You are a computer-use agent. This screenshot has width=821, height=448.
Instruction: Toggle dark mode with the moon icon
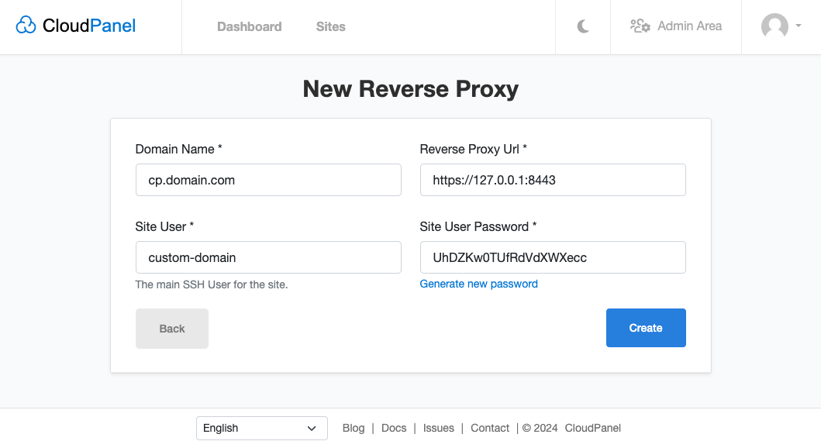[582, 25]
